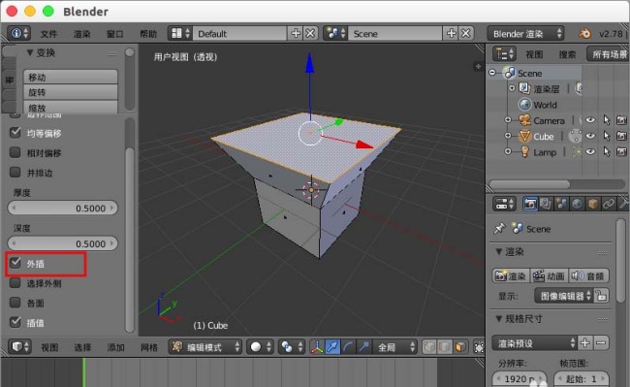Enable the rotate manipulator
The width and height of the screenshot is (630, 387).
click(348, 347)
